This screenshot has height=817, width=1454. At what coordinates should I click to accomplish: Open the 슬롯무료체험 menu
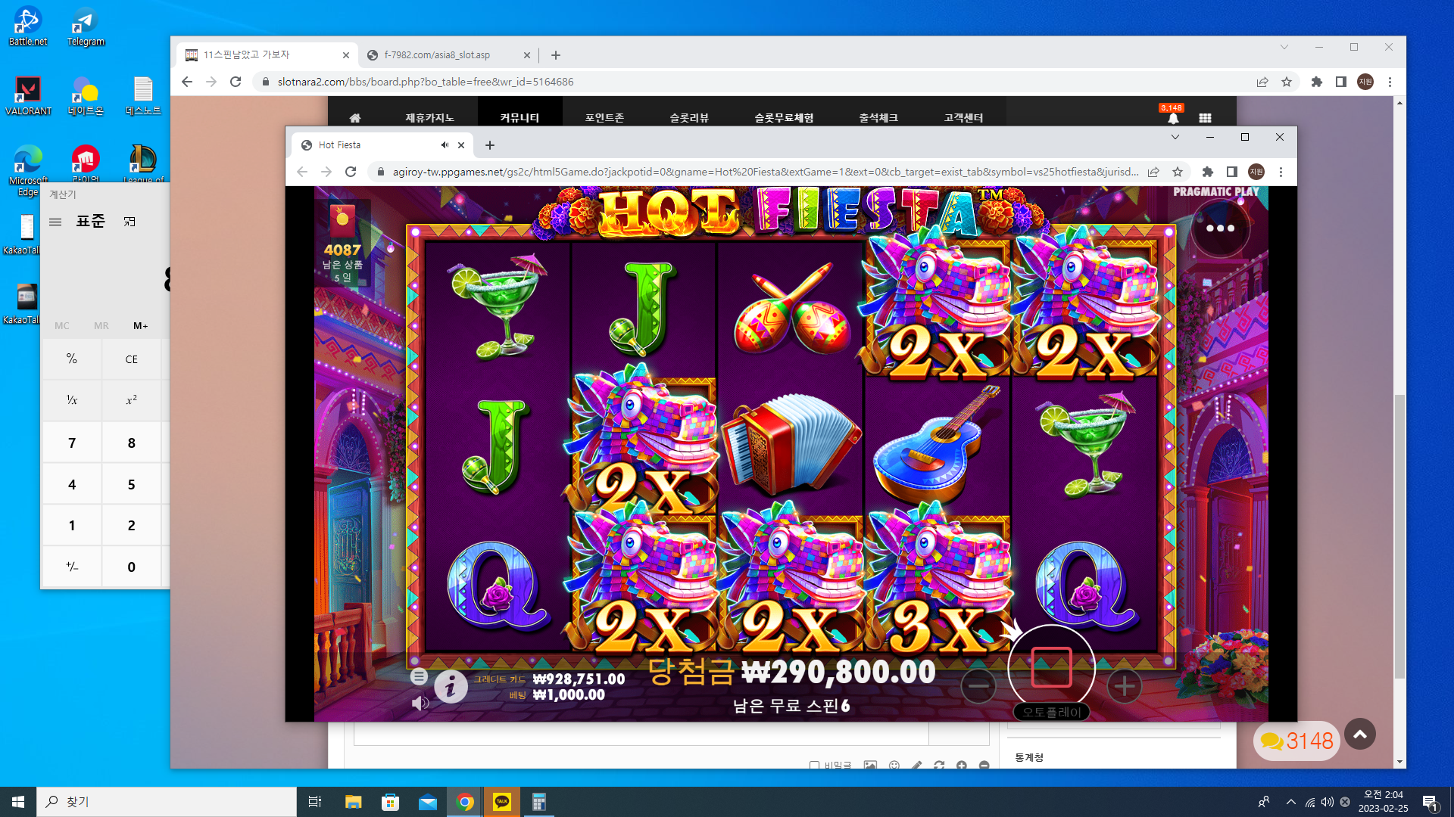click(x=784, y=118)
